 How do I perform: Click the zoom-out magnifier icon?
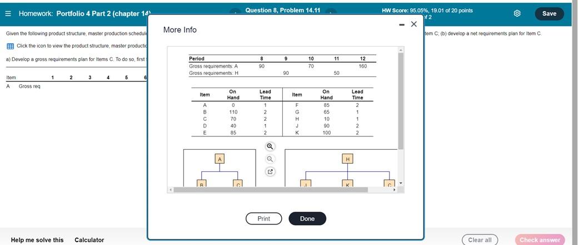[270, 159]
